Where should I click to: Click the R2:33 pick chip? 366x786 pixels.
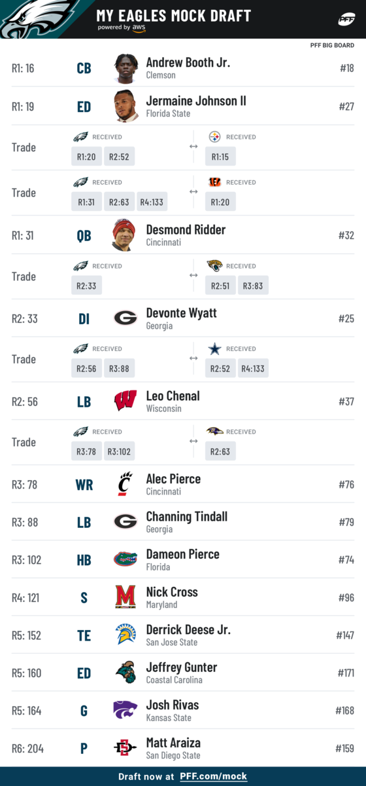[87, 286]
